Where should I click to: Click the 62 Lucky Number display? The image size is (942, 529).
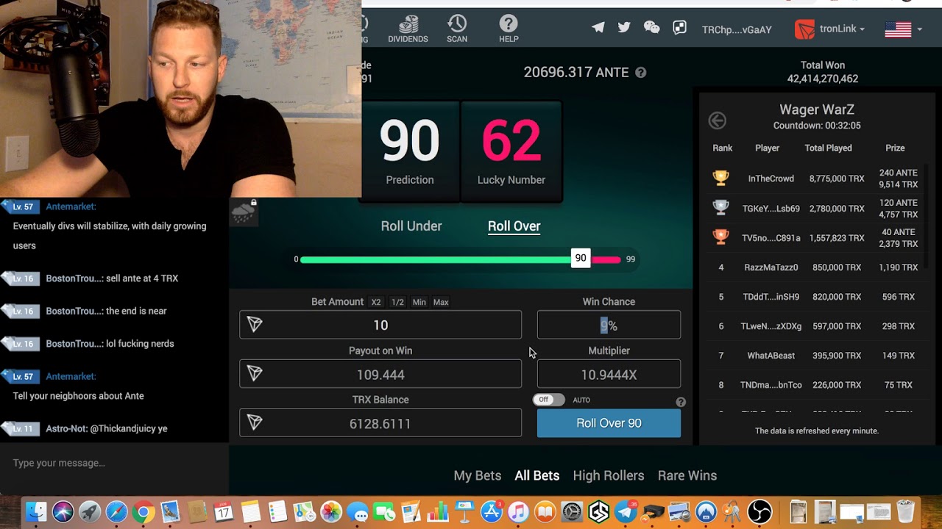(511, 151)
